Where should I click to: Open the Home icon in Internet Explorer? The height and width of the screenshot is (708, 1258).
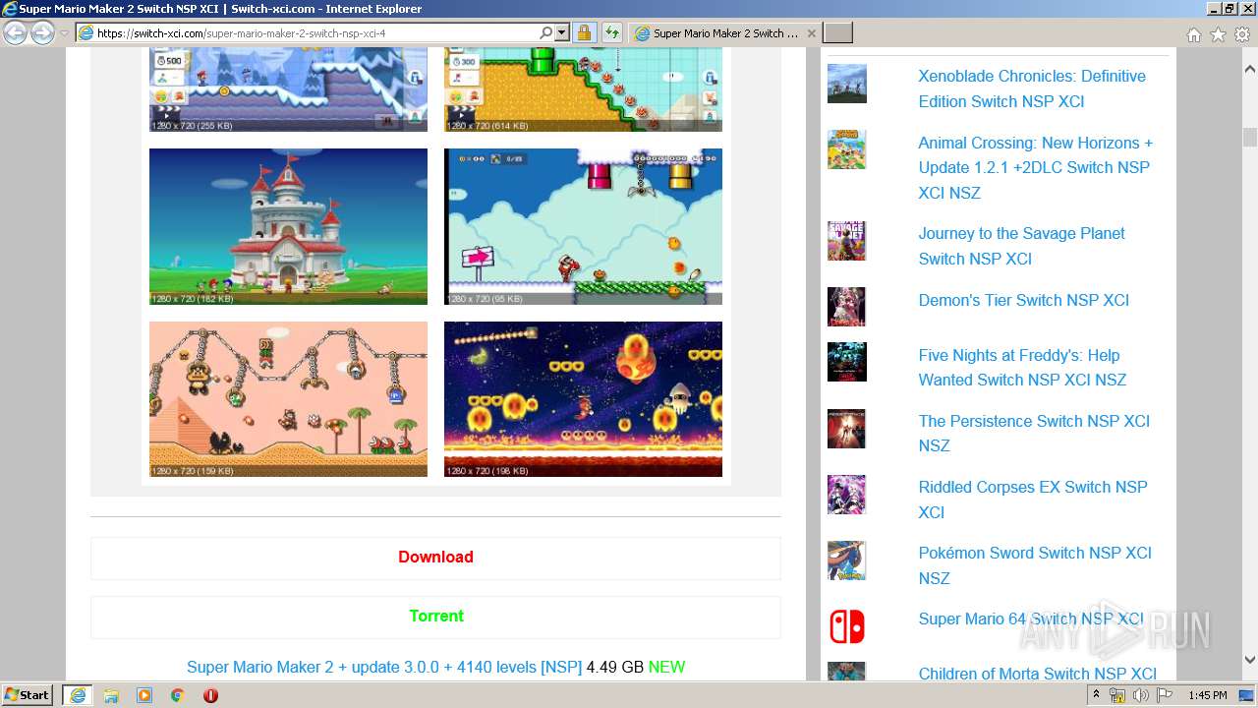[x=1193, y=34]
